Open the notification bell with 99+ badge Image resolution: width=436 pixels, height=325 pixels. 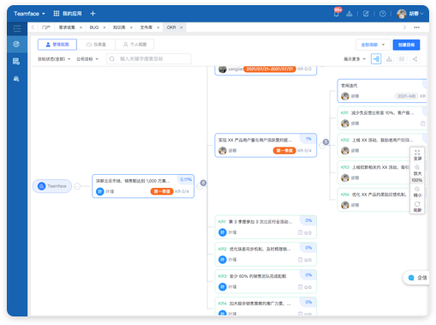pos(337,13)
